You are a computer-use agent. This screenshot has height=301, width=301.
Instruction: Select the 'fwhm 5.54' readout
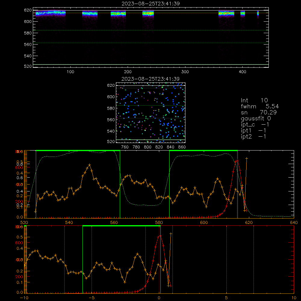260,106
